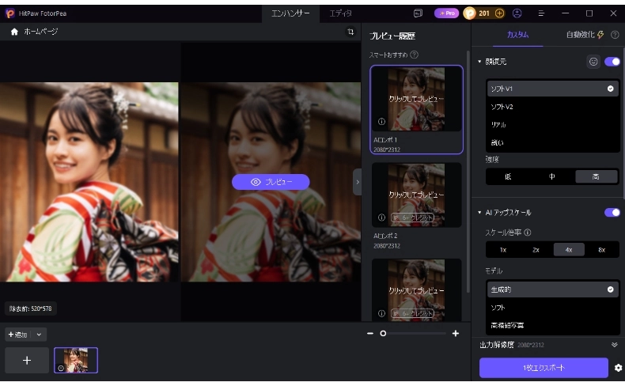
Task: Select 低 strength option
Action: (x=508, y=176)
